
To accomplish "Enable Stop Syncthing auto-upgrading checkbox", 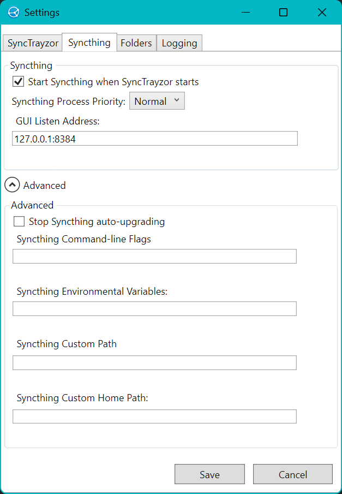I will [x=19, y=222].
